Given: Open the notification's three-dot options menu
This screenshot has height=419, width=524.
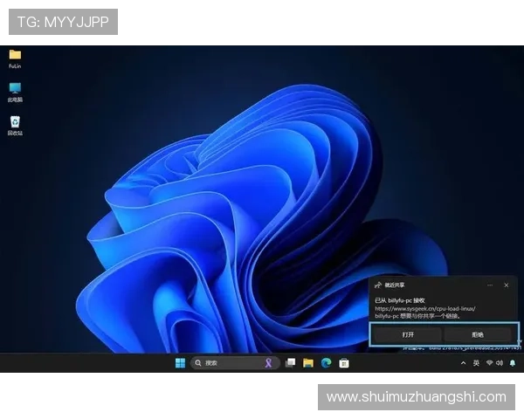Looking at the screenshot, I should click(x=492, y=285).
